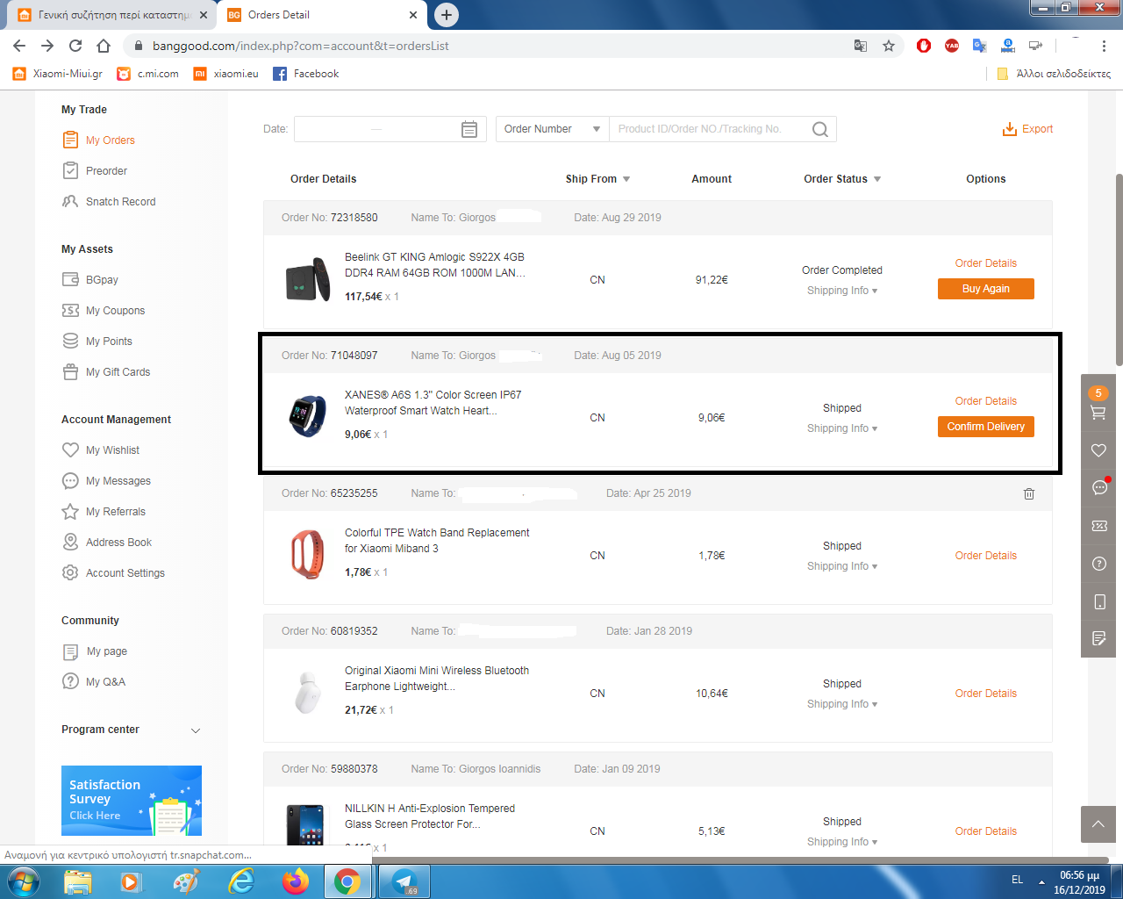Viewport: 1123px width, 899px height.
Task: Delete order 65235255 using trash icon
Action: point(1029,493)
